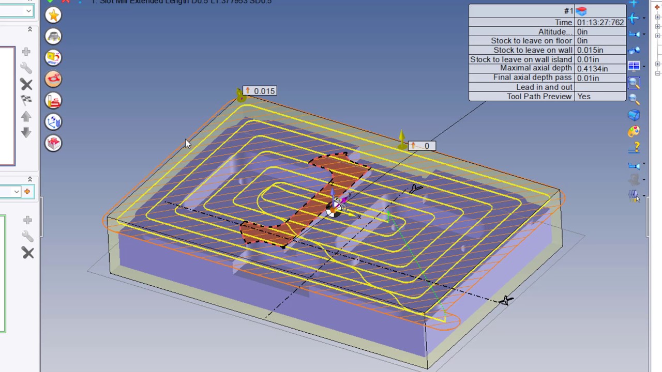Click the Maximal axial depth label

(x=536, y=68)
